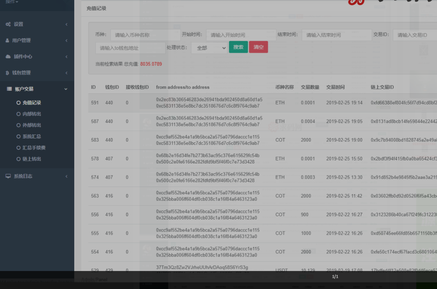Viewport: 437px width, 289px height.
Task: Click the user icon beside 用户管理
Action: coord(8,40)
